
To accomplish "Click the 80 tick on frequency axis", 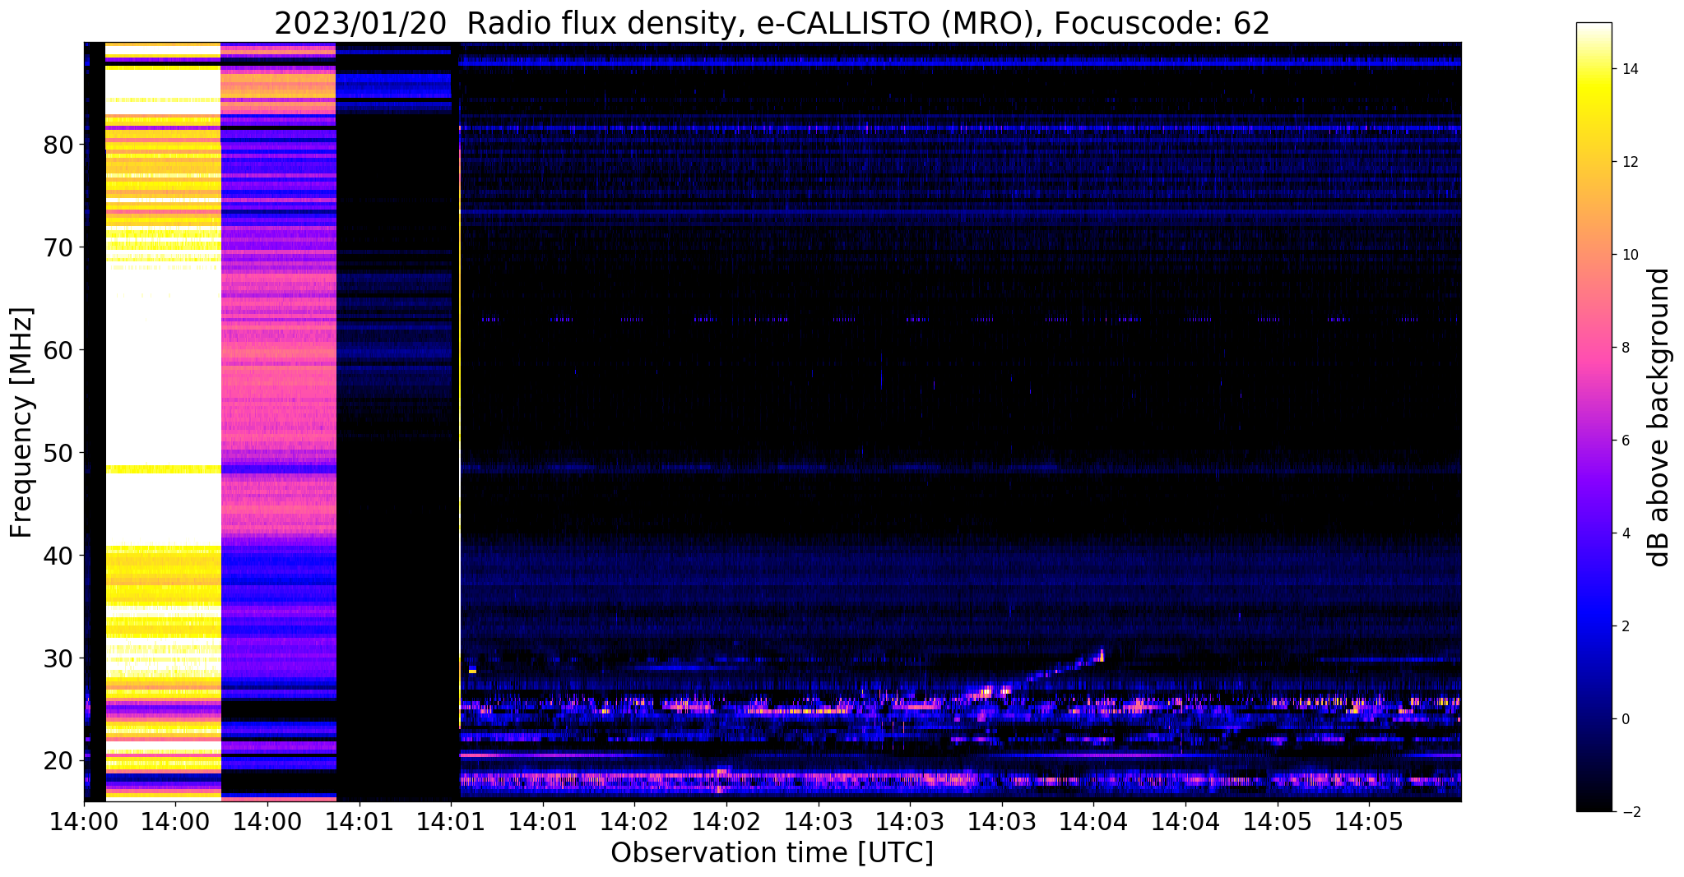I will click(x=59, y=145).
